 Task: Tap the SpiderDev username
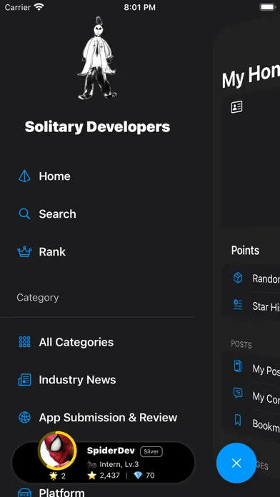coord(111,451)
